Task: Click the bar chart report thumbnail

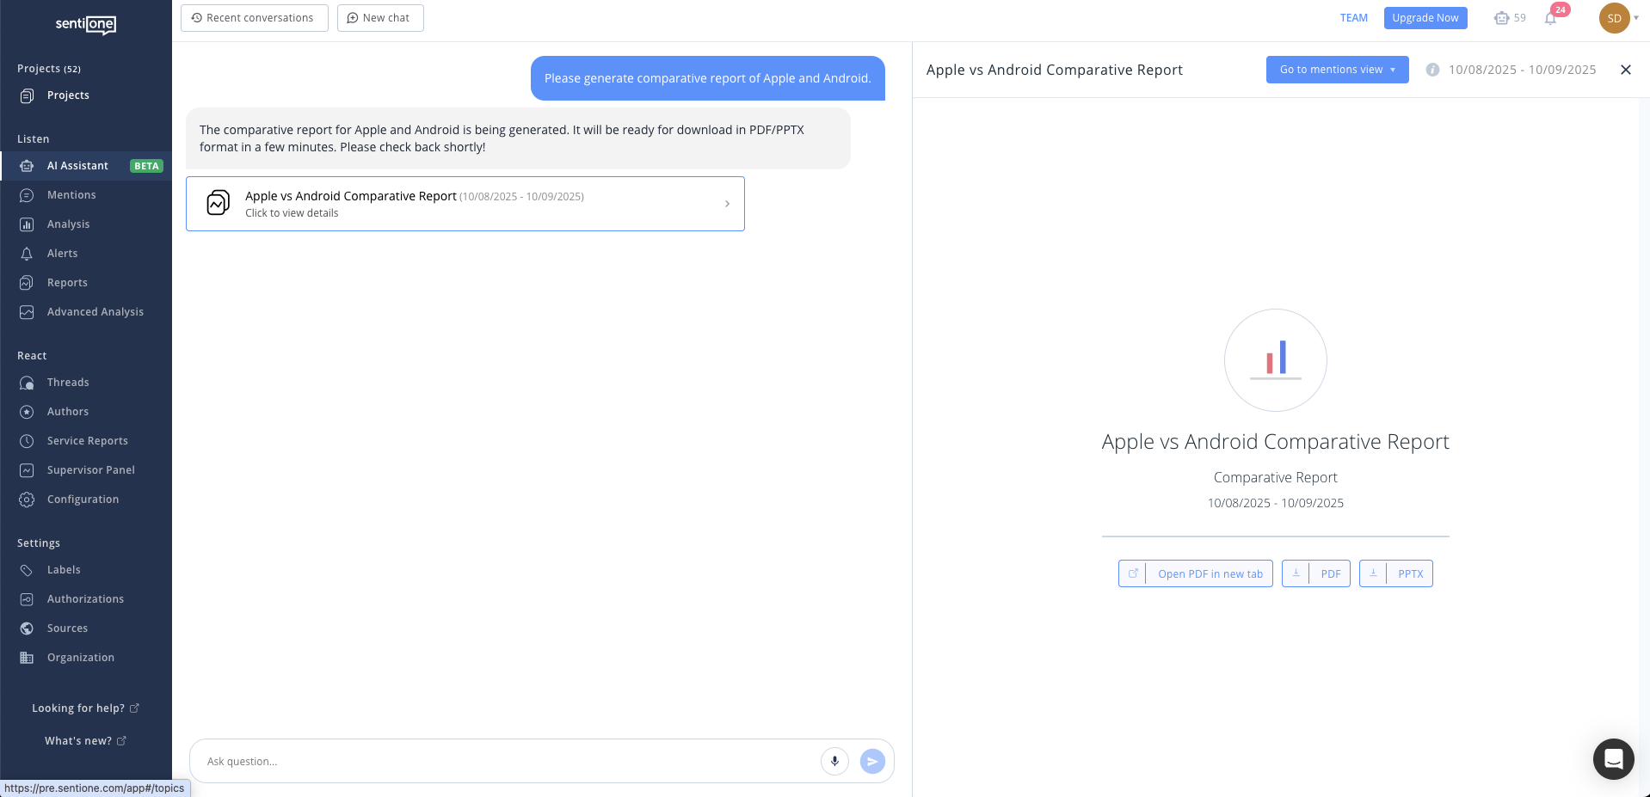Action: 1276,360
